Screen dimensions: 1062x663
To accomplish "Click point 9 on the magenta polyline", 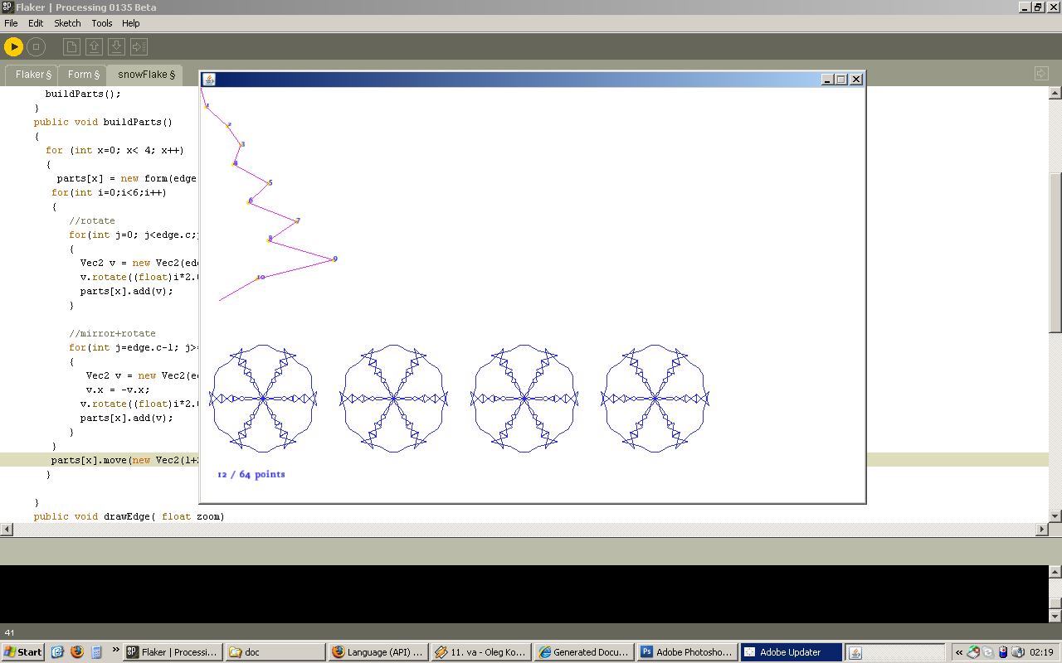I will 334,259.
